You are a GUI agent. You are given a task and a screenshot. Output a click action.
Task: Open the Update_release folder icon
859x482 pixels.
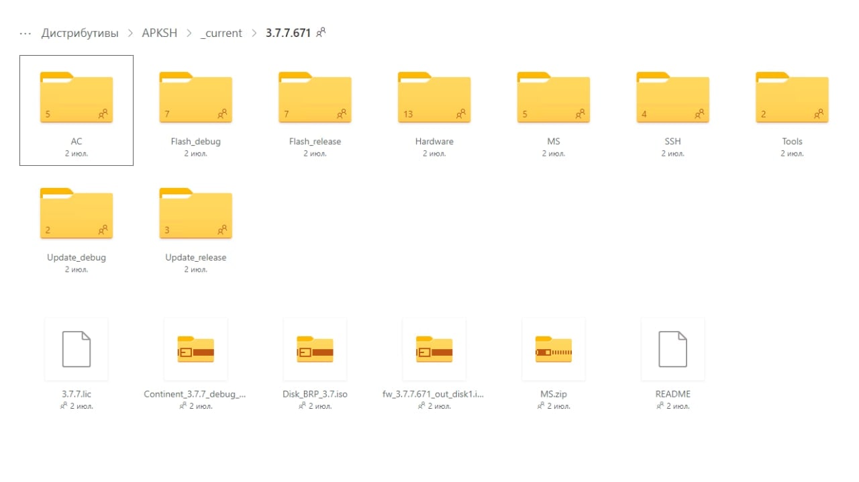pos(195,213)
